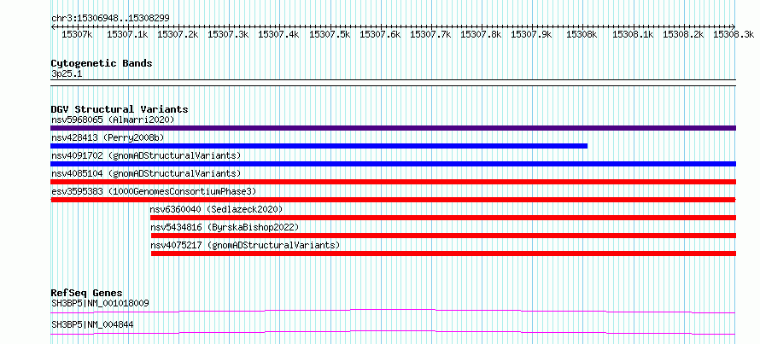Click the red nsv5434816 variant bar
760x344 pixels.
[443, 236]
